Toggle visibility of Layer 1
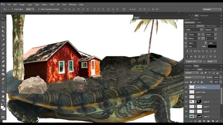The image size is (223, 125). (x=186, y=116)
